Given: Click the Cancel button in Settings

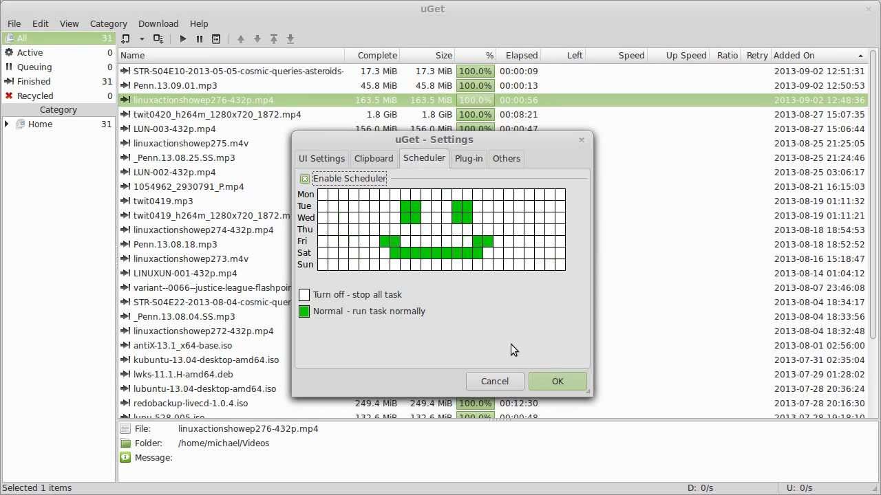Looking at the screenshot, I should point(495,382).
